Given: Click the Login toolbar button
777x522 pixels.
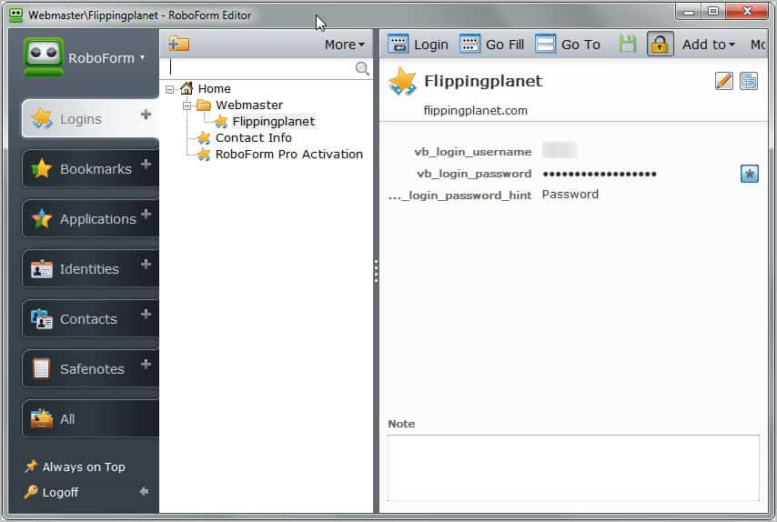Looking at the screenshot, I should click(418, 44).
